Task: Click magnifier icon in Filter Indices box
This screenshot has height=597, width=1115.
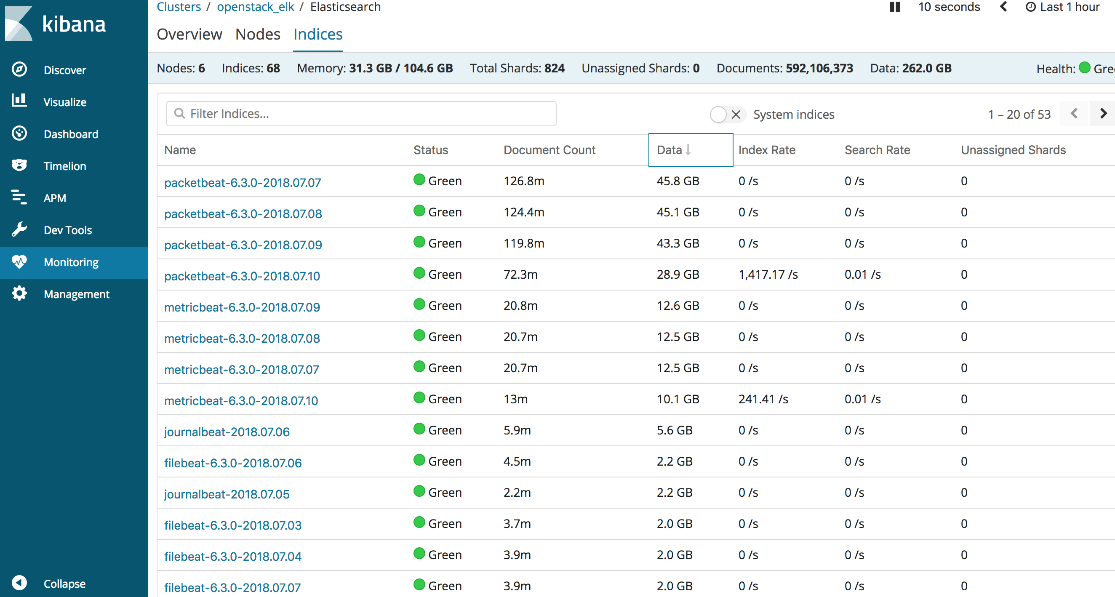Action: 179,113
